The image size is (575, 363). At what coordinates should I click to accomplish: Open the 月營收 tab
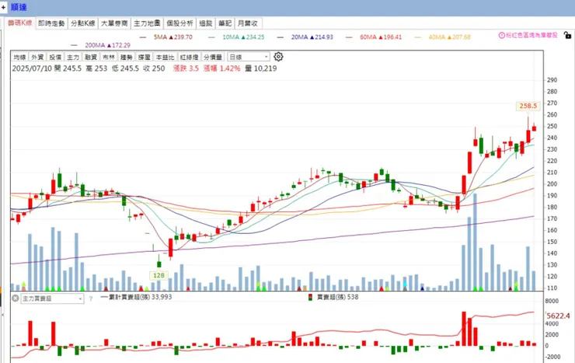coord(248,23)
